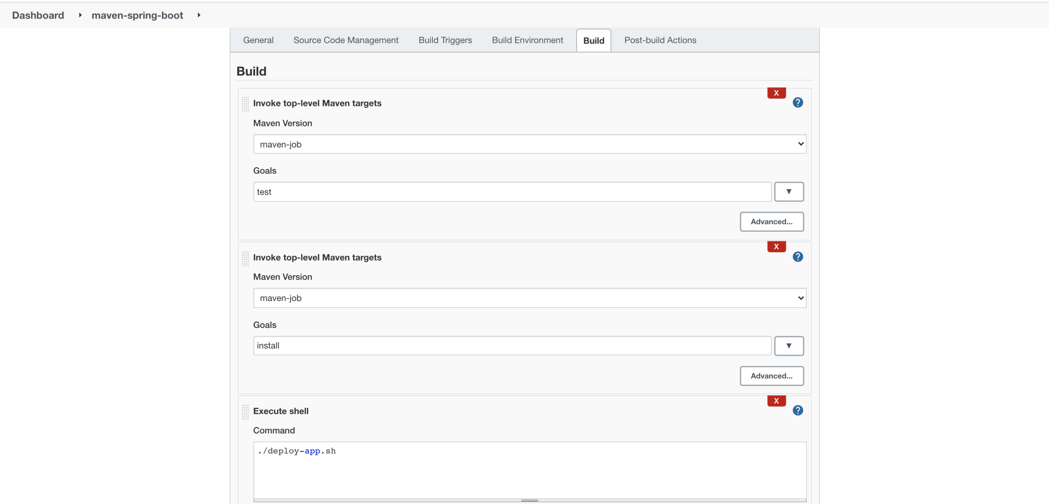
Task: Go to Build Triggers tab
Action: (445, 40)
